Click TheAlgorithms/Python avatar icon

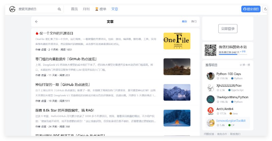coord(210,99)
